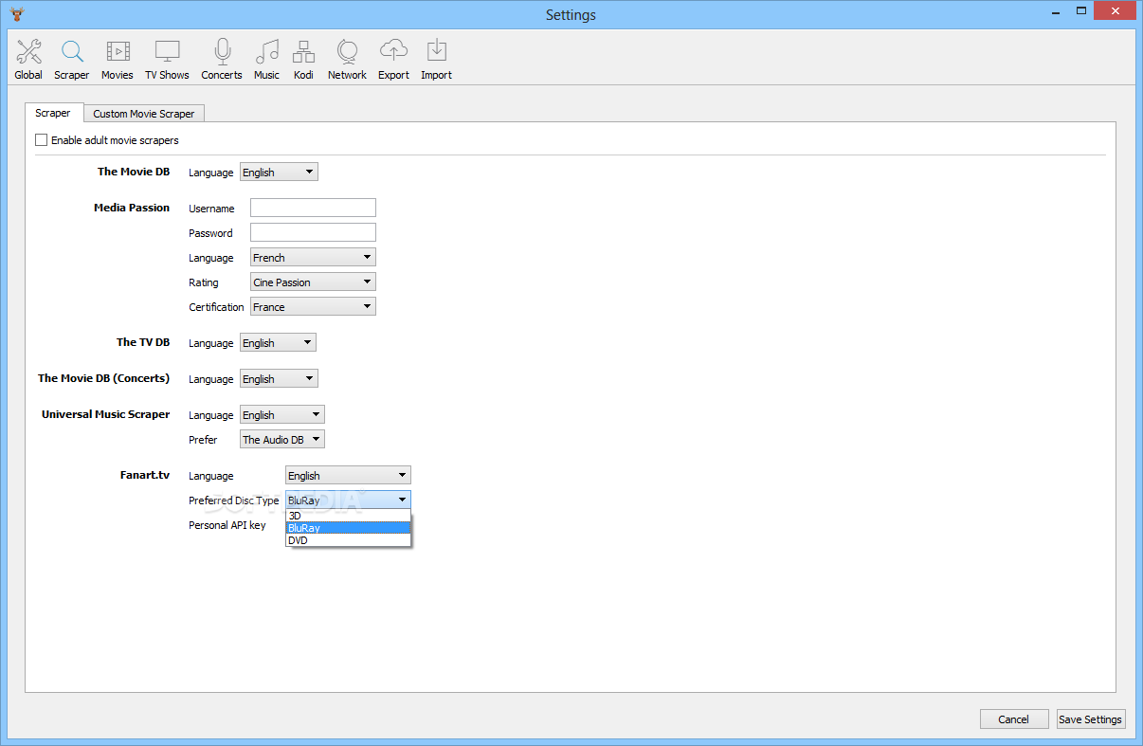The height and width of the screenshot is (746, 1143).
Task: Open the Music settings section
Action: [x=266, y=59]
